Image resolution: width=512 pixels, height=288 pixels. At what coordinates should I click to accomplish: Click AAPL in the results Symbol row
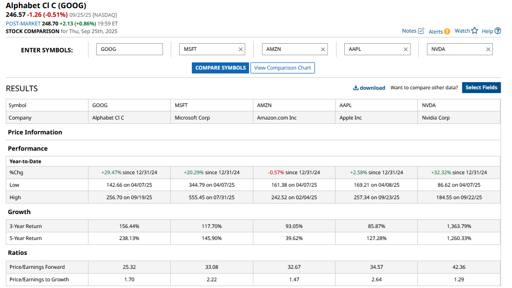point(346,105)
